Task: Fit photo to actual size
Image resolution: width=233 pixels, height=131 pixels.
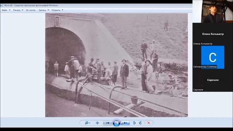Action: tap(97, 123)
